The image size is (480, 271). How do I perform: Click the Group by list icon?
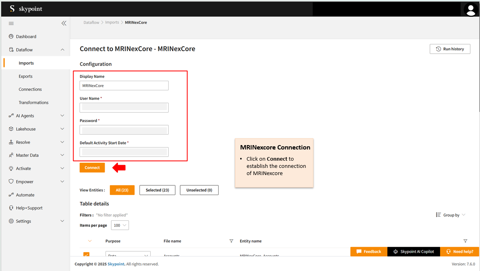tap(438, 215)
